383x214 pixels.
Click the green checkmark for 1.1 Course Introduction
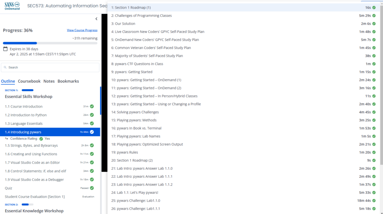click(x=92, y=106)
